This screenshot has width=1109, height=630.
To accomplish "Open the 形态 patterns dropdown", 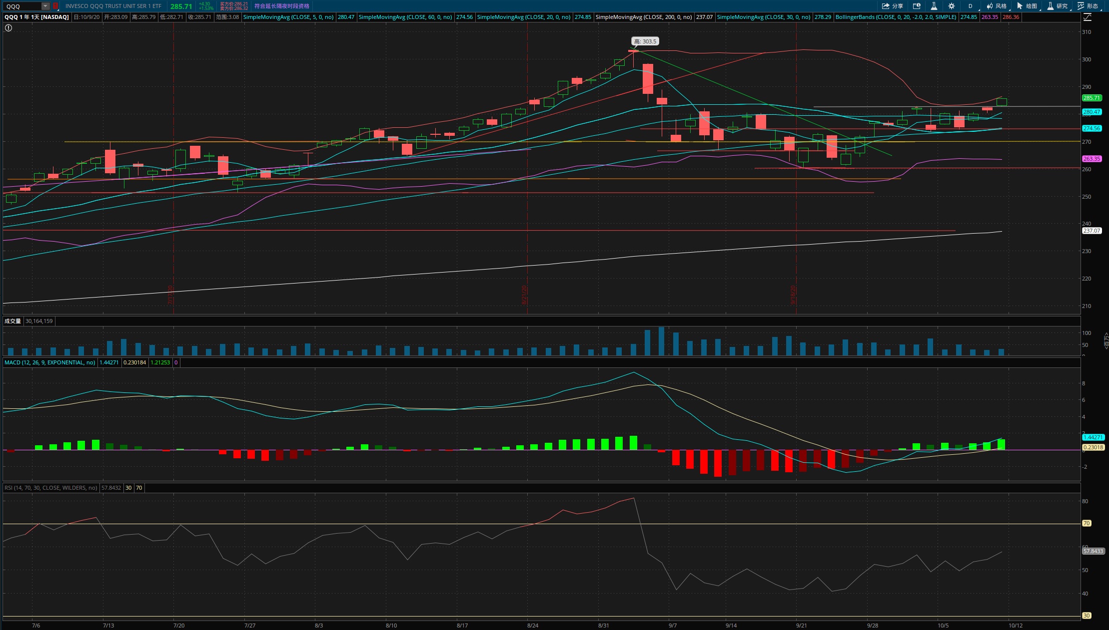I will point(1089,6).
